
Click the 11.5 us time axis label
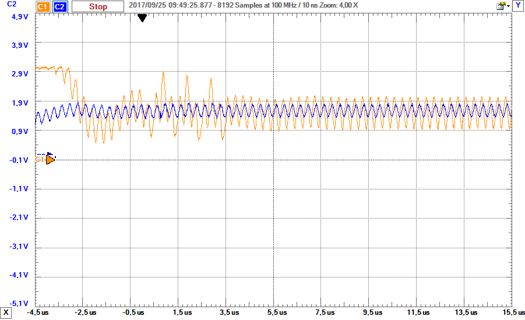click(418, 312)
